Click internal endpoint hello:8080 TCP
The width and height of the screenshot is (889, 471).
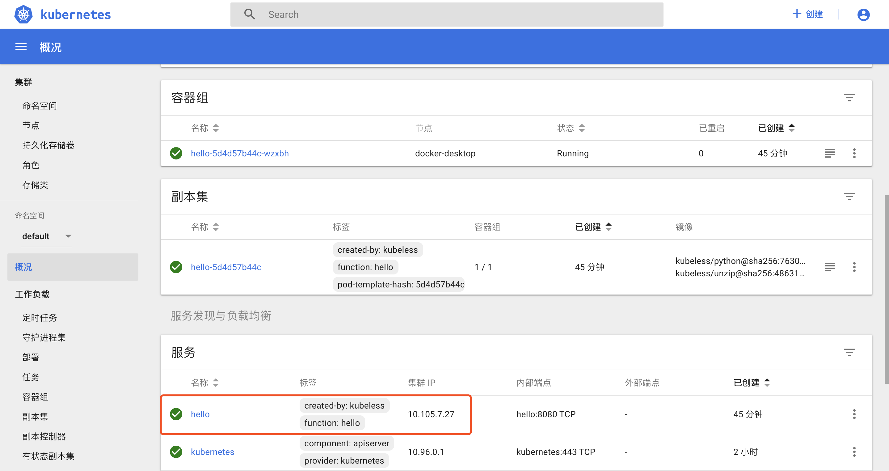546,414
